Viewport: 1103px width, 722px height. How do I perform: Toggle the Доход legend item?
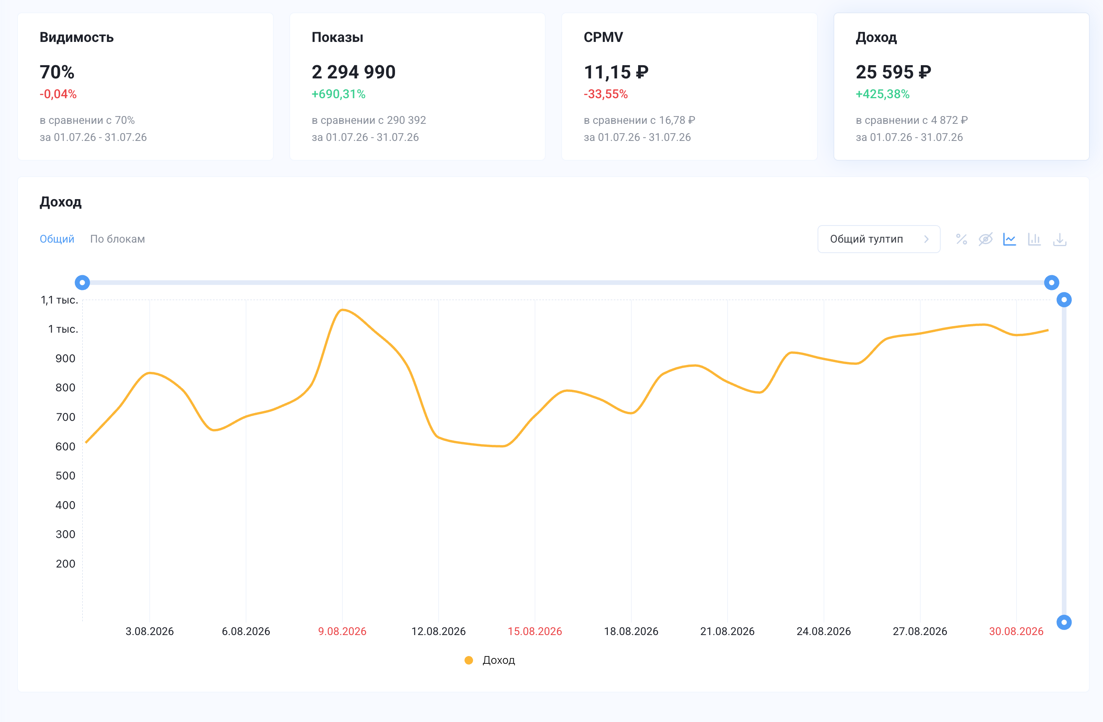click(x=490, y=660)
